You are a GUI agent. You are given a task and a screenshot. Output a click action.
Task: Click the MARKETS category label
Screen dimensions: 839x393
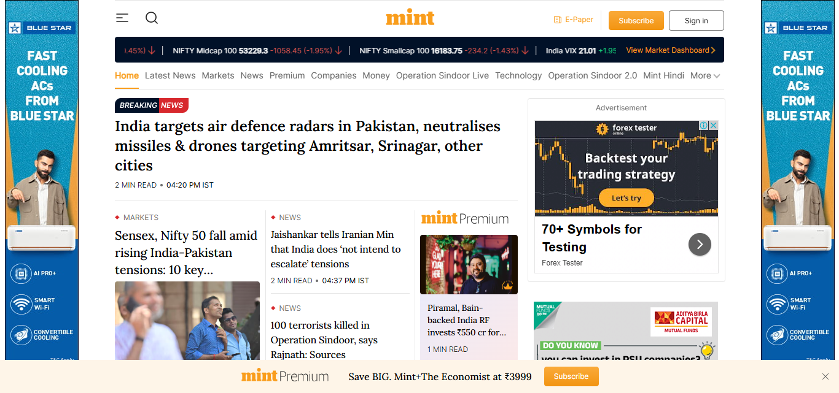(x=141, y=218)
